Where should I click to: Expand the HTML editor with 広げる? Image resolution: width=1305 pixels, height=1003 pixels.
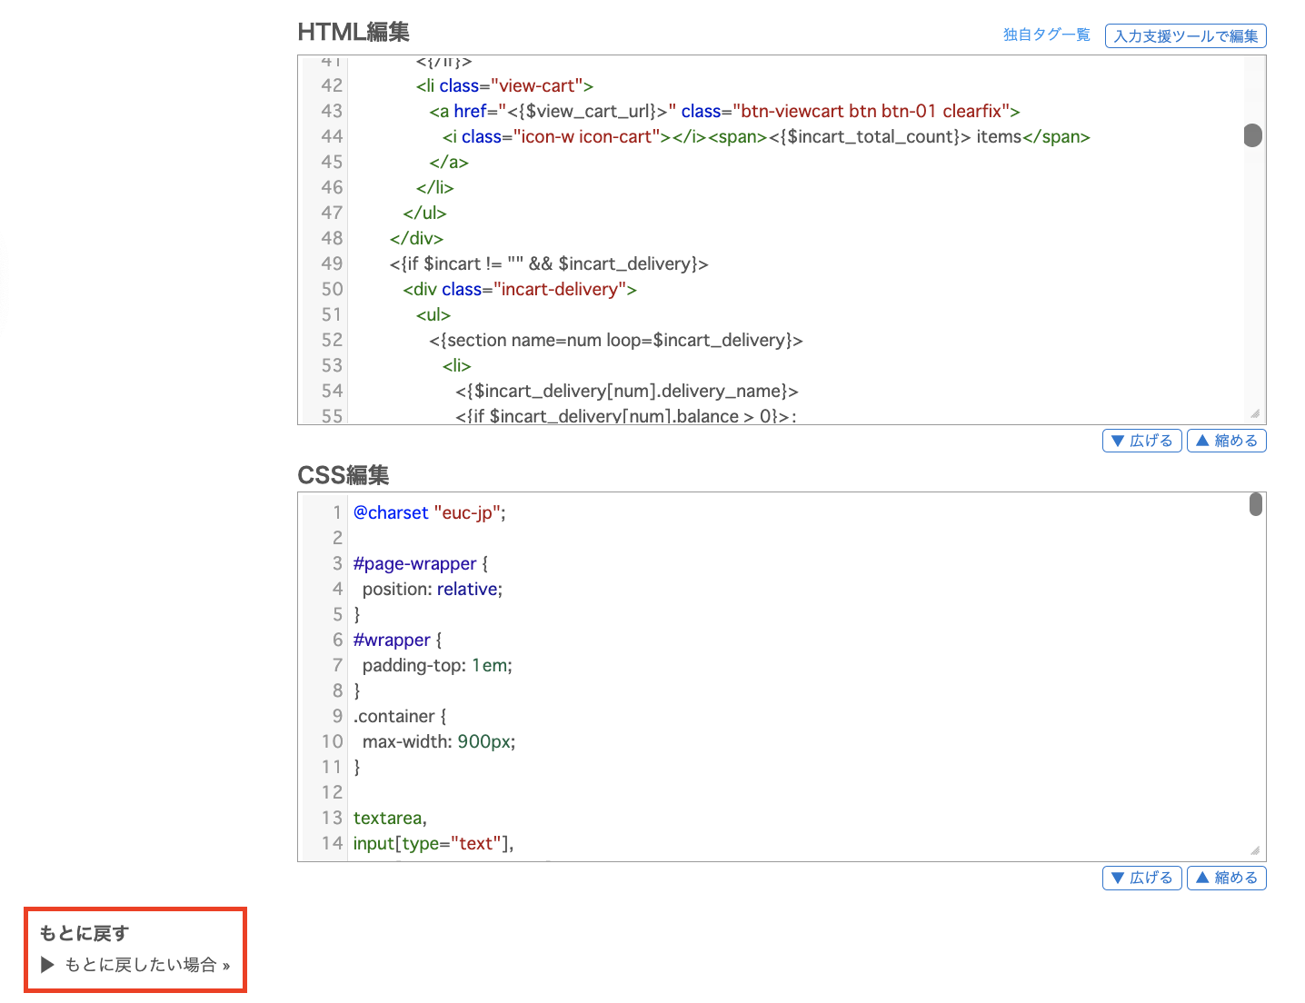coord(1141,441)
